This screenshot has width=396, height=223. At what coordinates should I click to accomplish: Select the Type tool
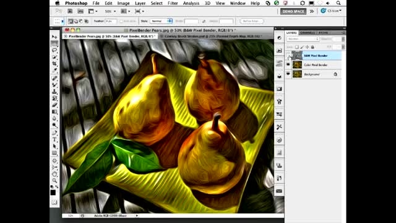pyautogui.click(x=54, y=139)
